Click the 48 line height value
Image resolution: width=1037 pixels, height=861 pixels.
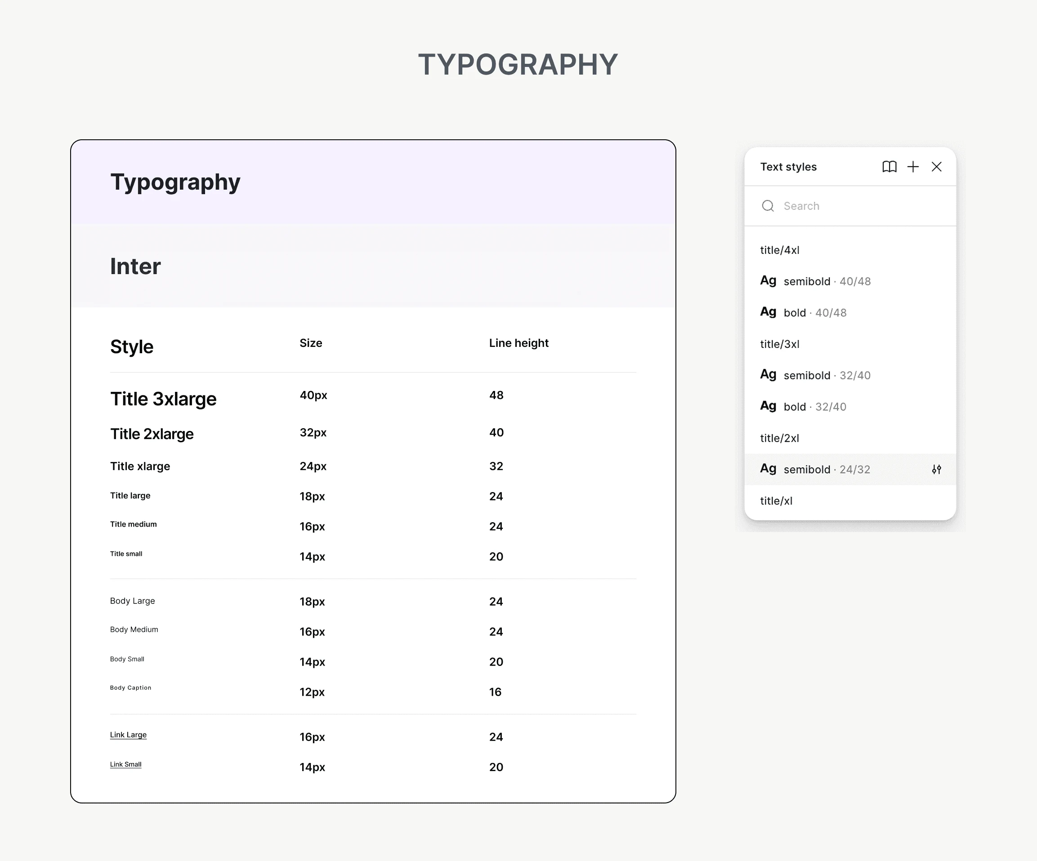pyautogui.click(x=496, y=395)
